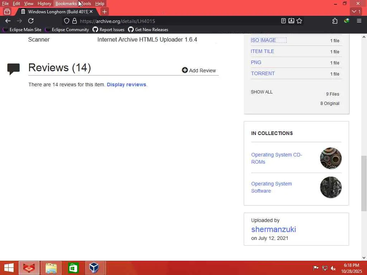Expand SHOW ALL files list

point(261,92)
